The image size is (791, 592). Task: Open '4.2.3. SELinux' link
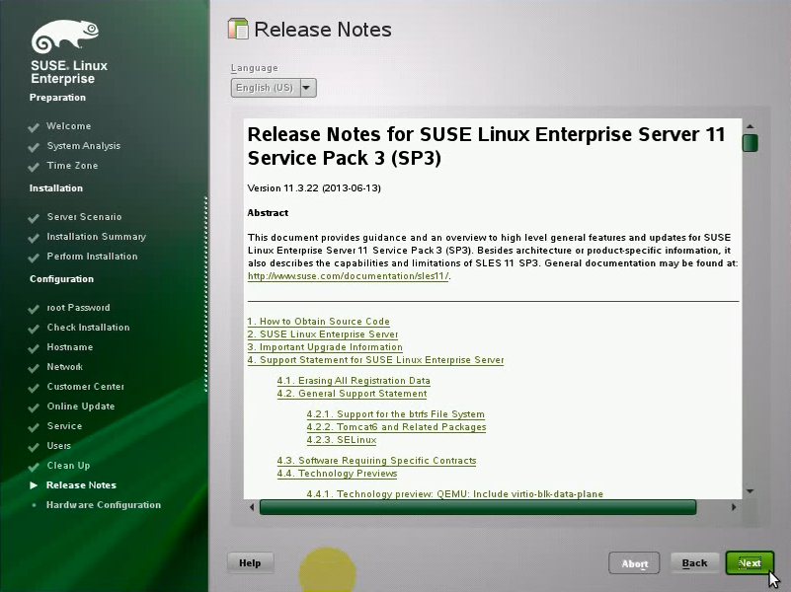point(342,440)
